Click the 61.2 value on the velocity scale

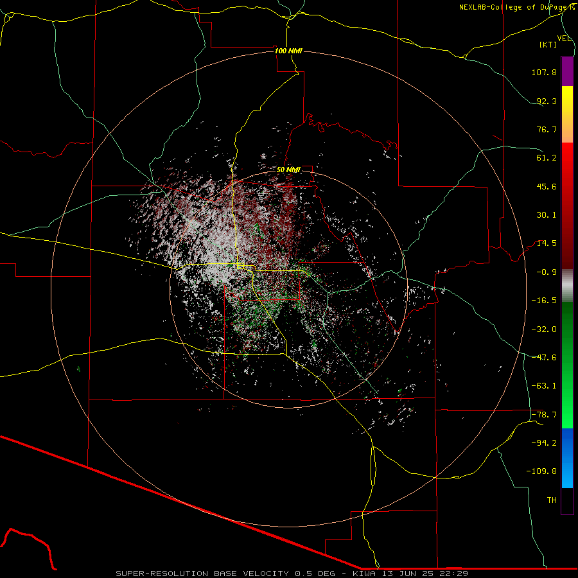click(547, 158)
